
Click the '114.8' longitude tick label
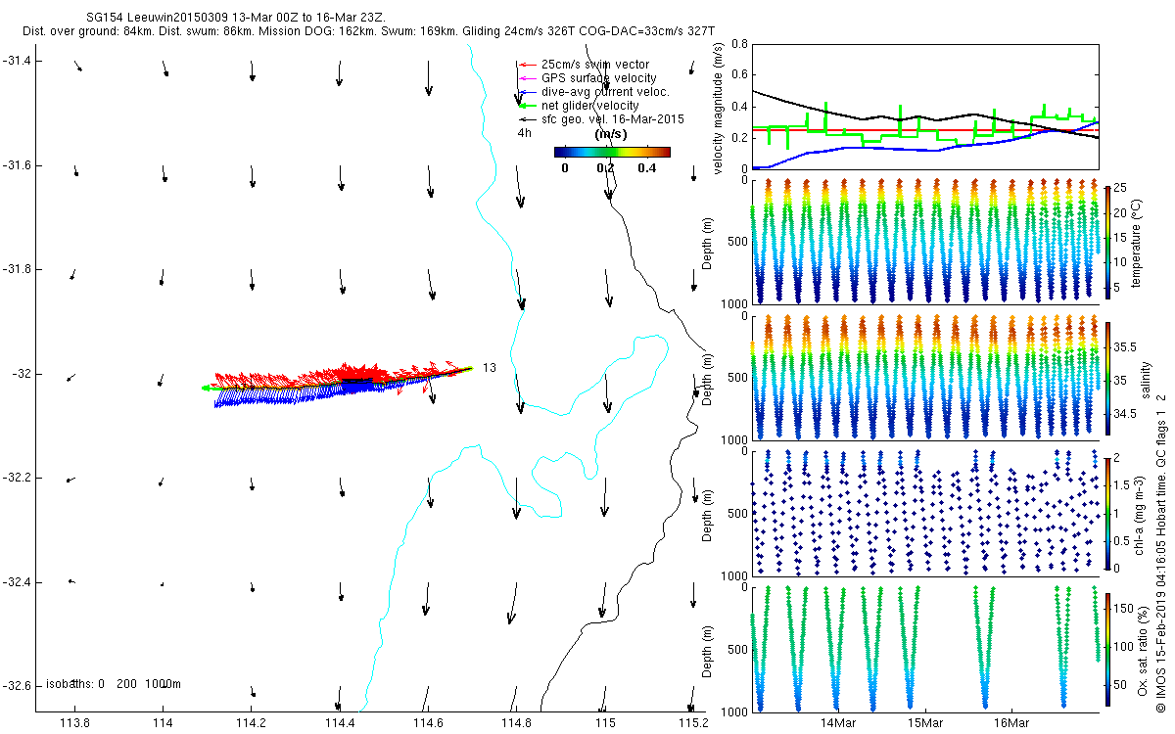516,723
